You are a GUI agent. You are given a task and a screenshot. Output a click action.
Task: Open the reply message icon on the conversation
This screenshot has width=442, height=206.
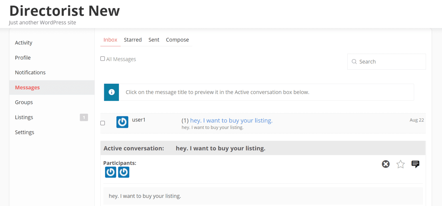[x=415, y=164]
